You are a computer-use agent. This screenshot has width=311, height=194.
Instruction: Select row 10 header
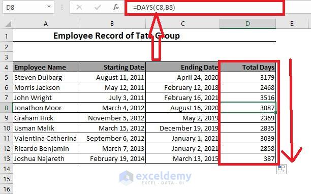(6, 128)
